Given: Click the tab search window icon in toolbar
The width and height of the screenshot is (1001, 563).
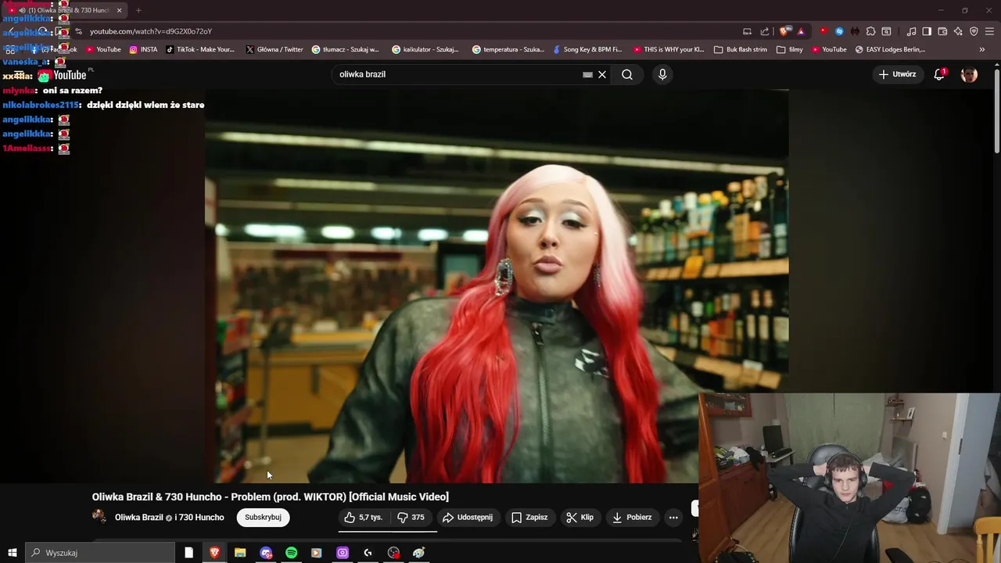Looking at the screenshot, I should [x=886, y=31].
